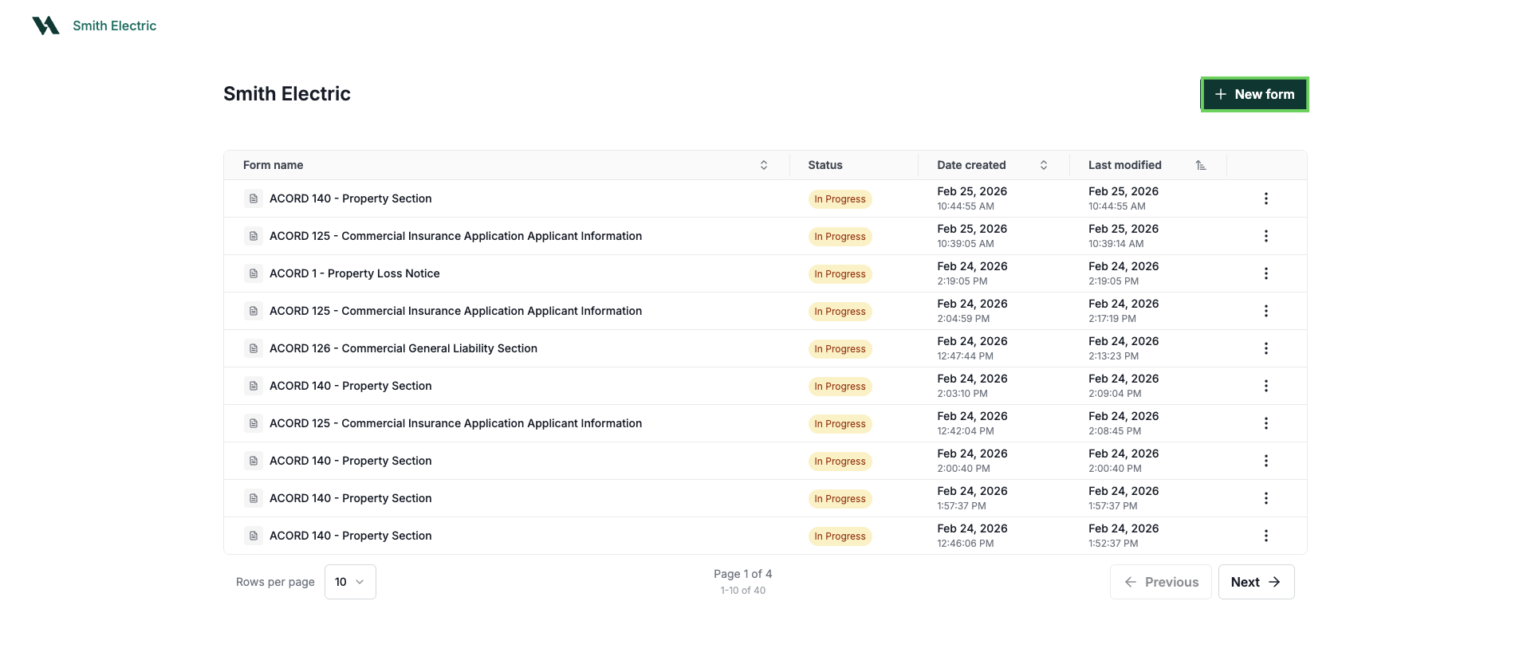Sort by Form name column arrows
Viewport: 1531px width, 656px height.
[x=764, y=165]
